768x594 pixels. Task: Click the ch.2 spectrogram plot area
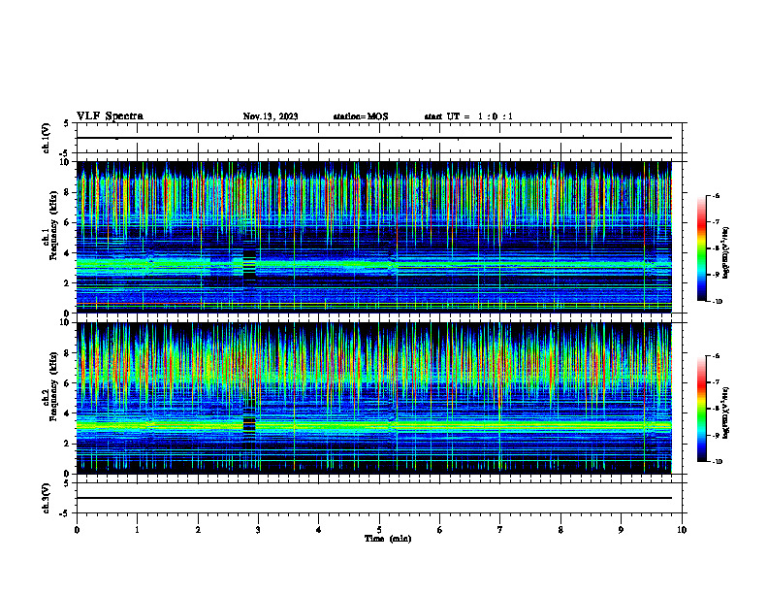tap(373, 398)
